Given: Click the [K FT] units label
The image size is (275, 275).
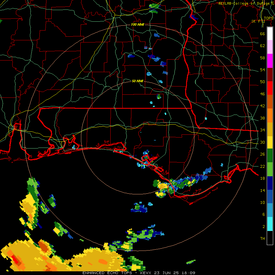Looking at the screenshot, I should click(x=258, y=21).
